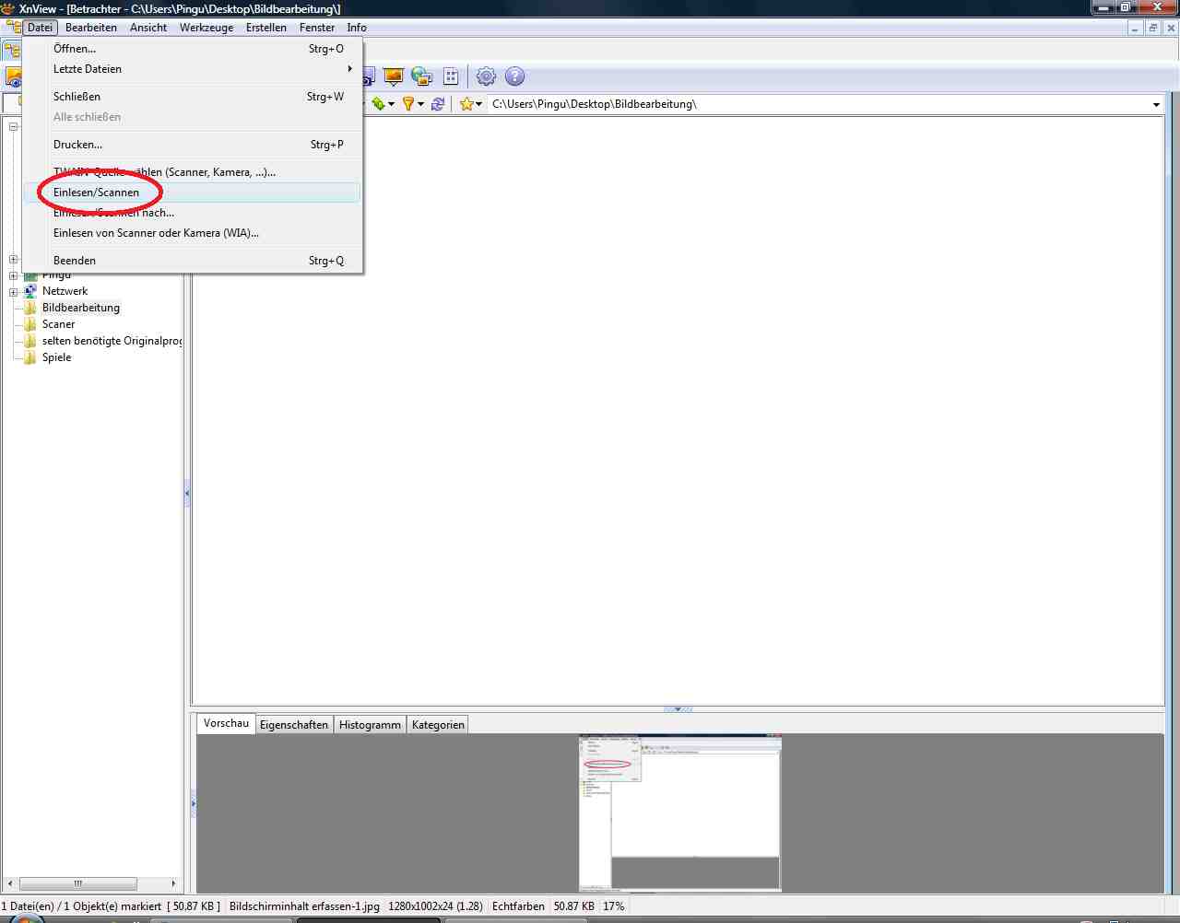The image size is (1180, 923).
Task: Open the settings gear icon in toolbar
Action: (x=486, y=76)
